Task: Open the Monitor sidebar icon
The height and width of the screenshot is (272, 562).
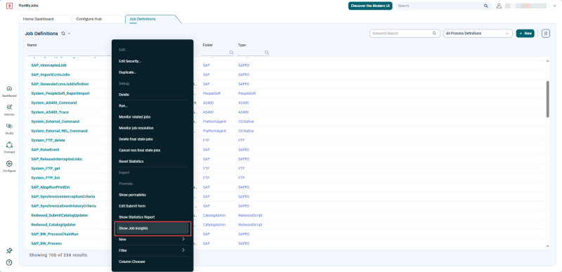Action: pos(9,107)
